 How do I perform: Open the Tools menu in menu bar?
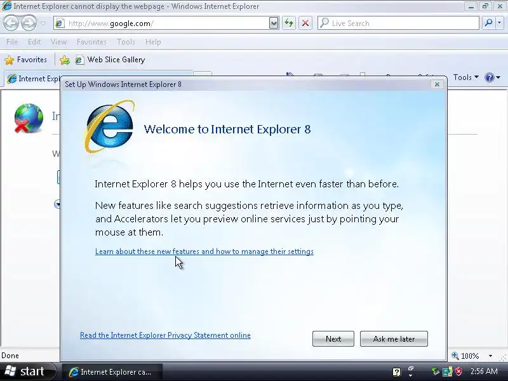tap(126, 42)
